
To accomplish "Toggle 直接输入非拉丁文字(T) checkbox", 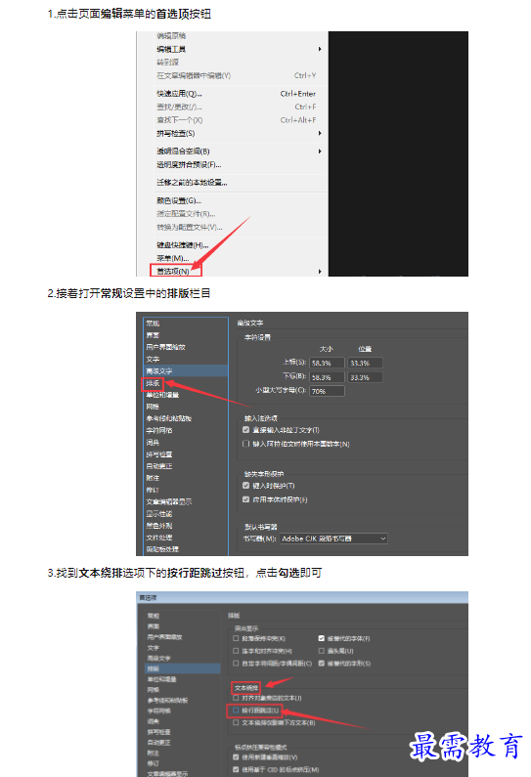I will click(245, 430).
